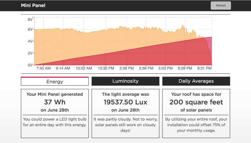
Task: Click the 75% monthly usage offset text
Action: pyautogui.click(x=196, y=125)
